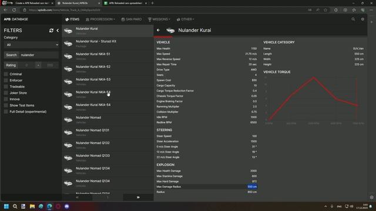
Task: Click the Nulander Kurai NKA-51 car thumbnail
Action: (68, 56)
